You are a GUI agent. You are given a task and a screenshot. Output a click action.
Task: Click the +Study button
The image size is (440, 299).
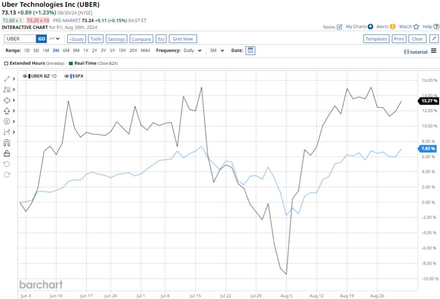coord(77,39)
